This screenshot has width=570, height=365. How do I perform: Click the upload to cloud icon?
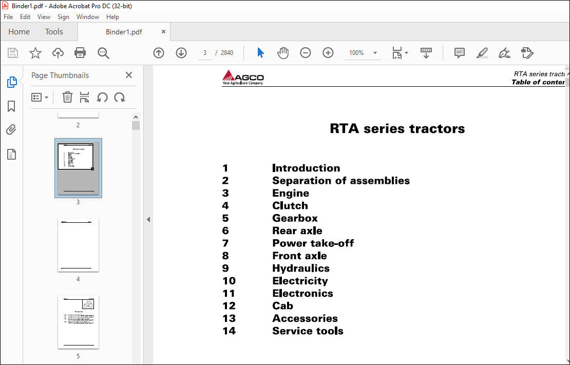(x=58, y=53)
